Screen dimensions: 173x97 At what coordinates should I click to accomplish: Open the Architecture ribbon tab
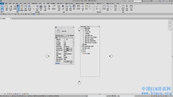pyautogui.click(x=6, y=4)
